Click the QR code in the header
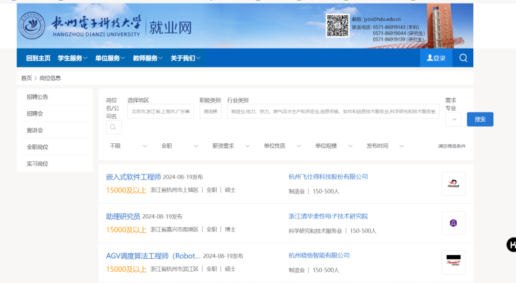The height and width of the screenshot is (283, 516). [337, 25]
